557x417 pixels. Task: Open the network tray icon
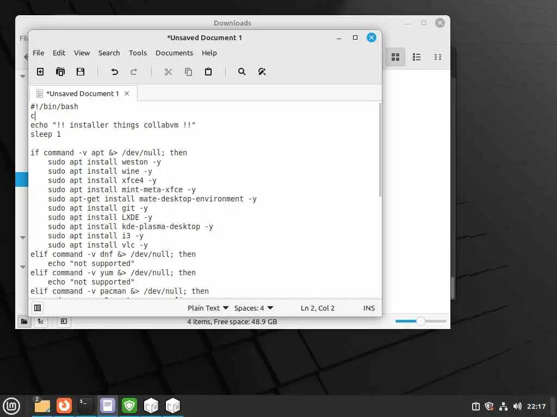point(503,406)
